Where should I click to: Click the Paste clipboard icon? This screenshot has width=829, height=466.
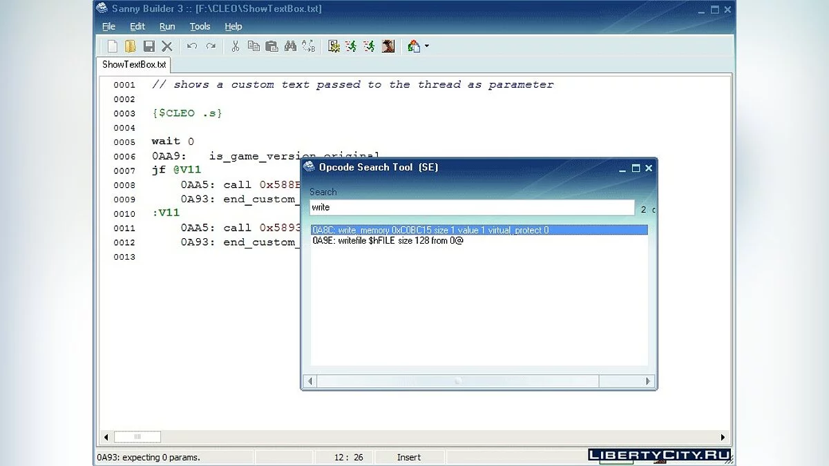pyautogui.click(x=272, y=46)
